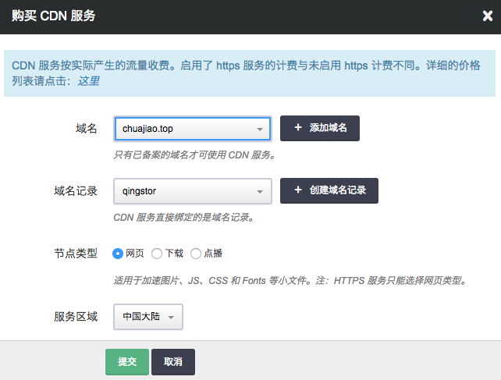Click the dialog title 购买 CDN 服务

pos(54,15)
